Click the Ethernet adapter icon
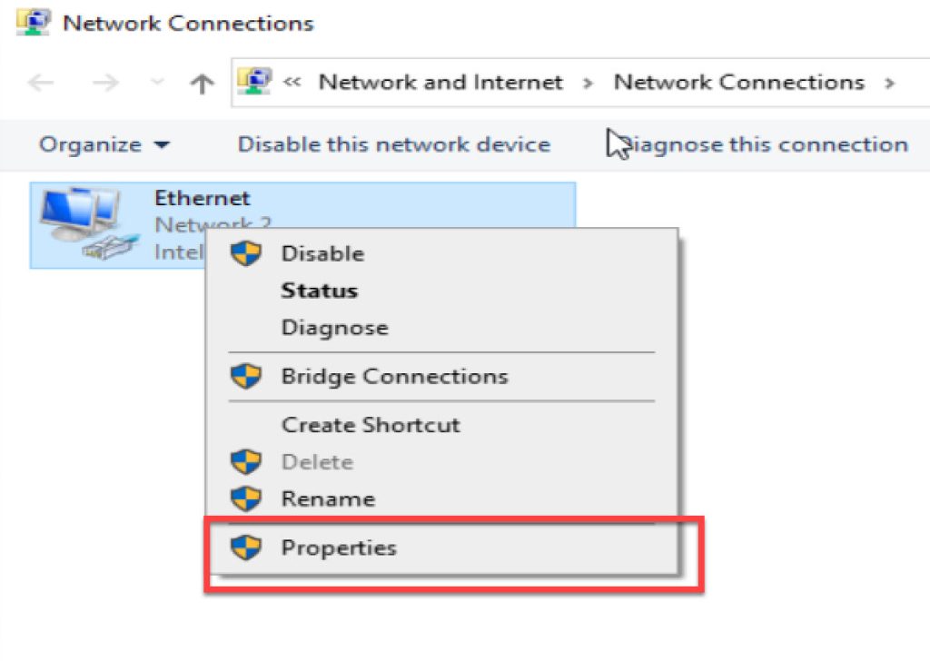 89,223
